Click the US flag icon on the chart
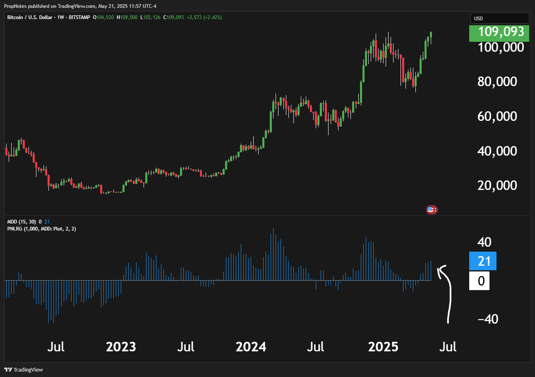Image resolution: width=535 pixels, height=377 pixels. point(431,210)
